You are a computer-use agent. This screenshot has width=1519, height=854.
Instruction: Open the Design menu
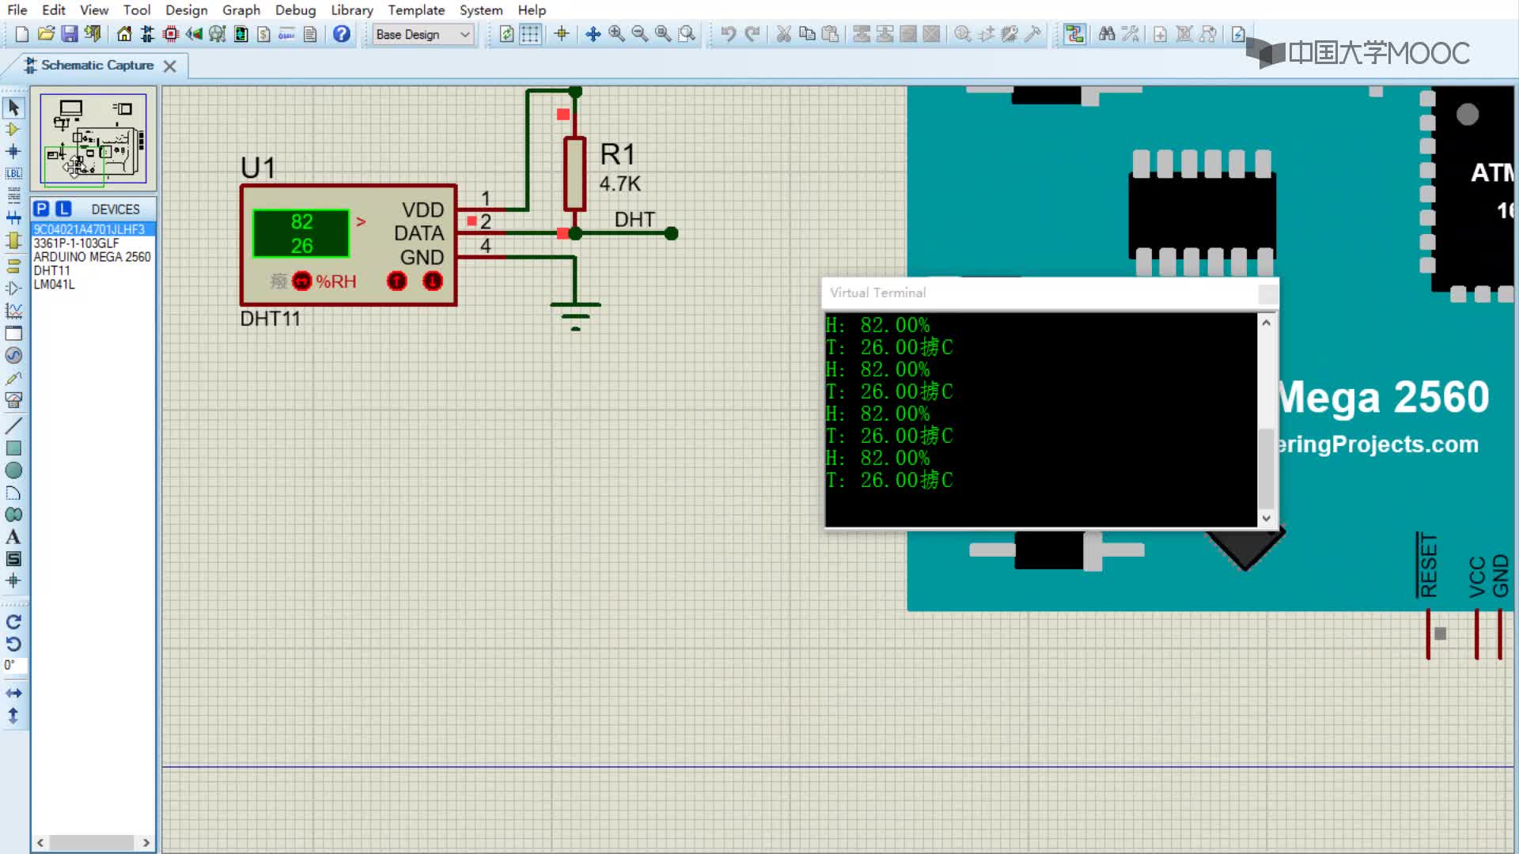[x=186, y=10]
